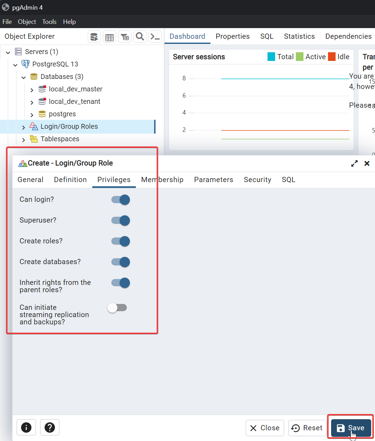
Task: Switch to the Membership tab
Action: click(x=162, y=180)
